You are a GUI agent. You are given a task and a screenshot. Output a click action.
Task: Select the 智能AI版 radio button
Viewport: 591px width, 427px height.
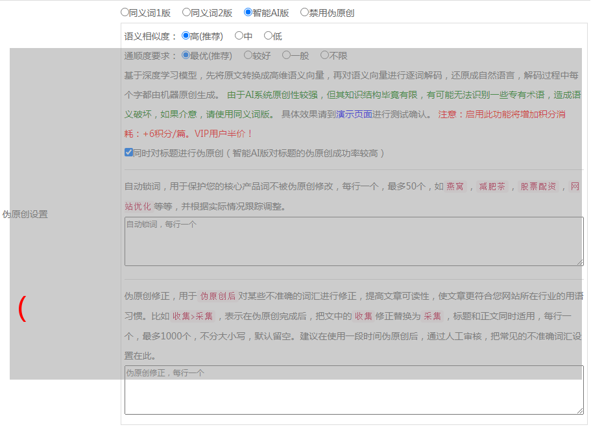point(248,12)
